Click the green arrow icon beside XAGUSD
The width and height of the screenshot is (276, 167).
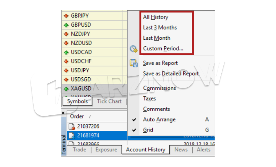[66, 89]
